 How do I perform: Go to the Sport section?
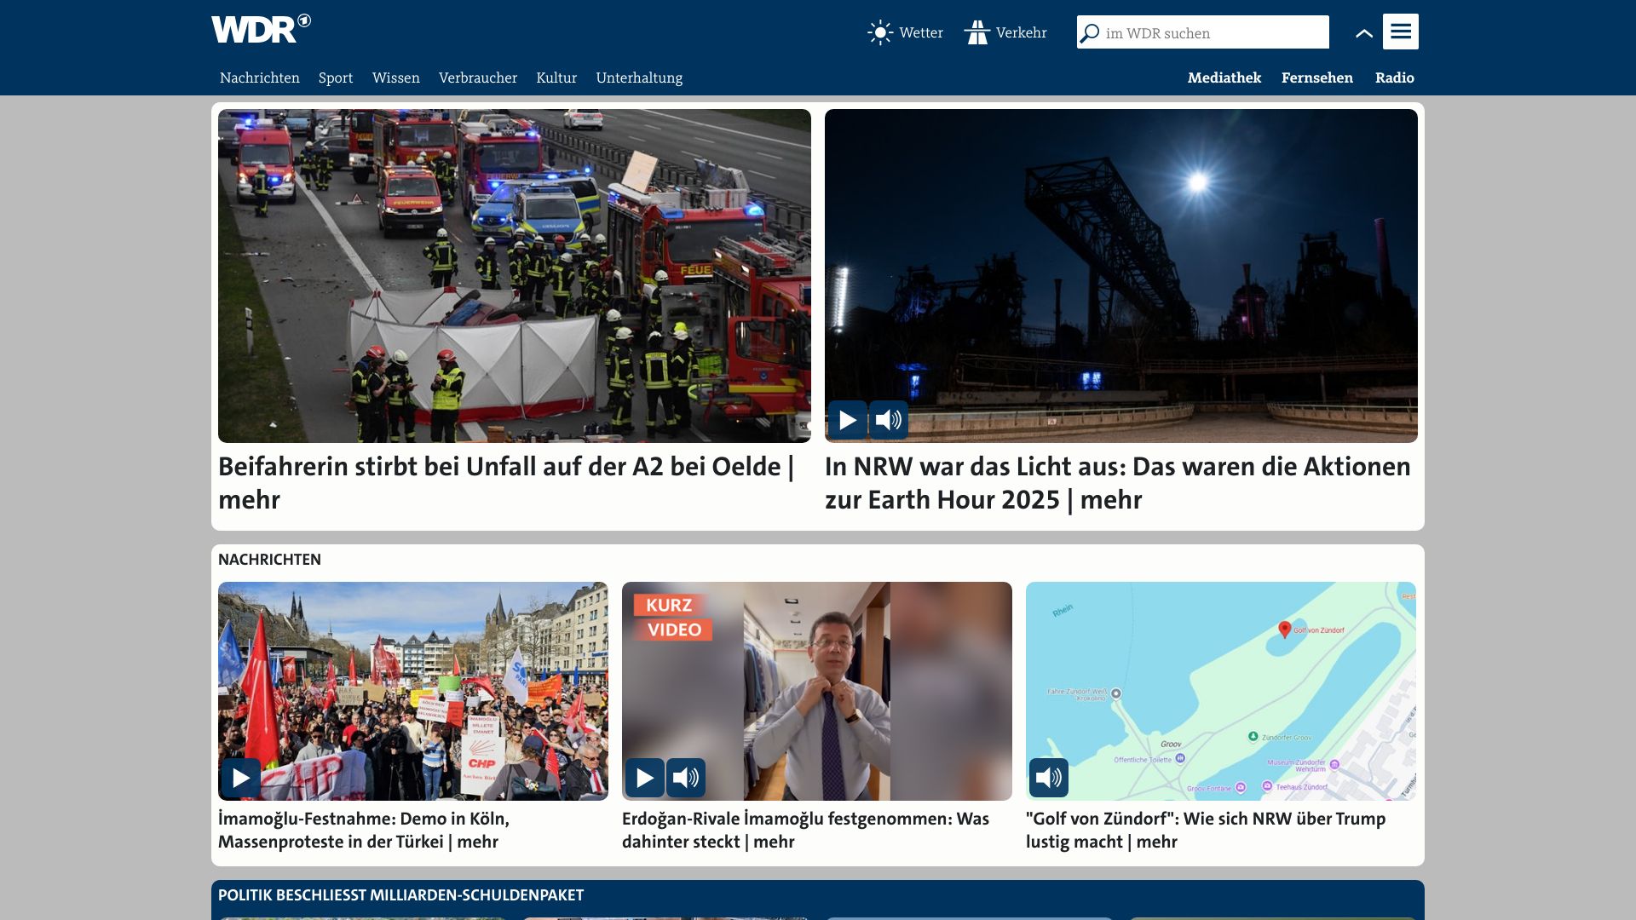(336, 78)
